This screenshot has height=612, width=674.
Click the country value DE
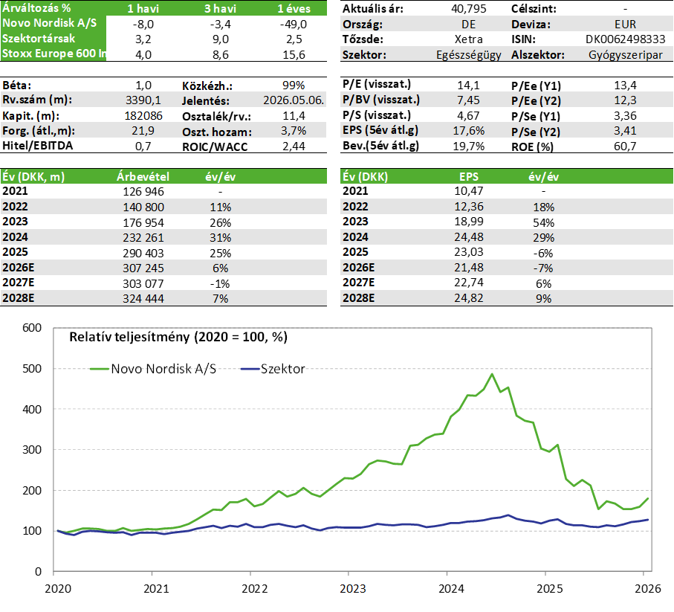pos(468,25)
